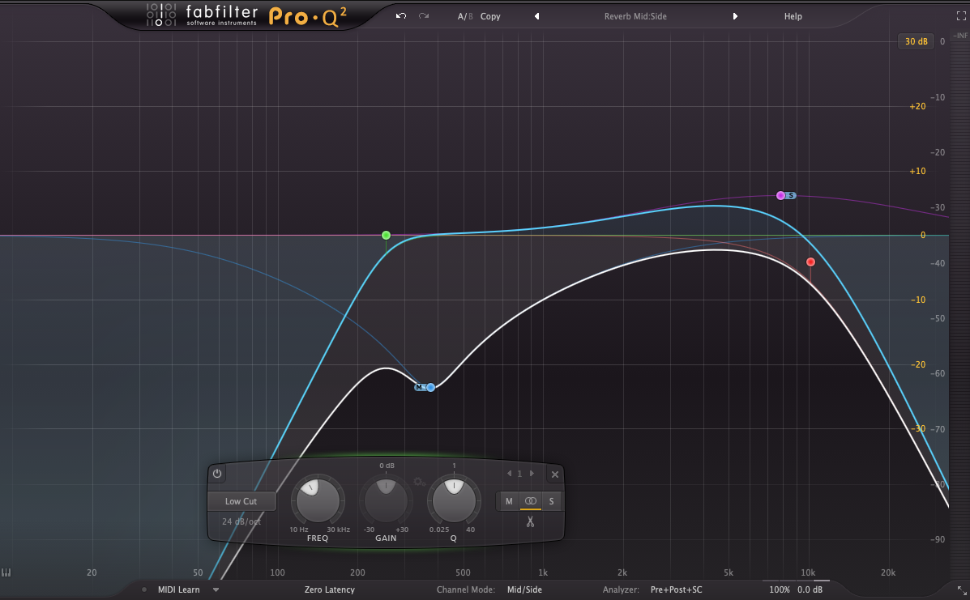The image size is (970, 600).
Task: Set the band to Mid with M
Action: (509, 501)
